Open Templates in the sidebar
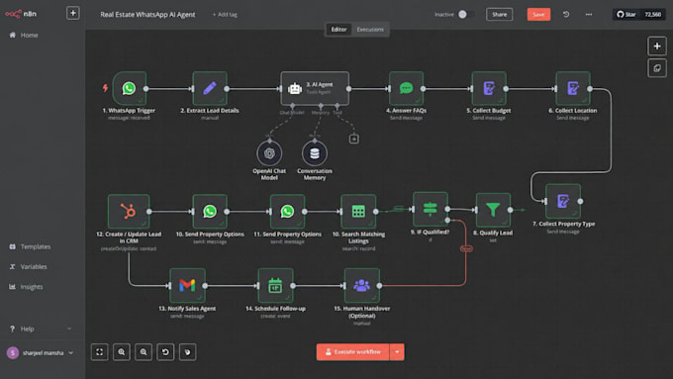 pos(30,246)
